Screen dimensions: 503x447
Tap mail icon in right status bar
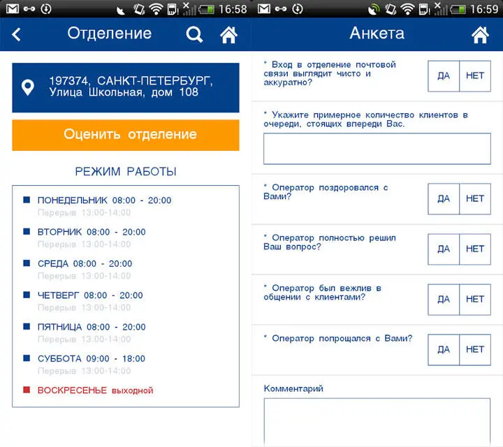tap(263, 8)
